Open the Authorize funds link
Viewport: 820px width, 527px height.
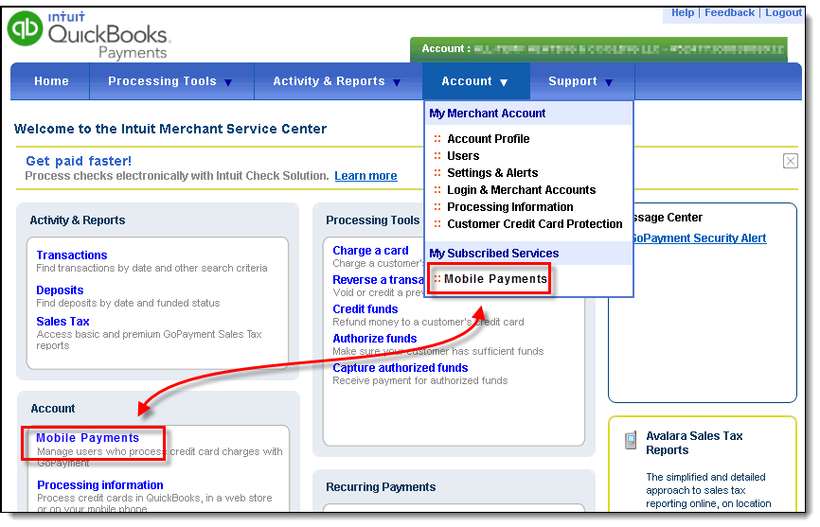(374, 339)
